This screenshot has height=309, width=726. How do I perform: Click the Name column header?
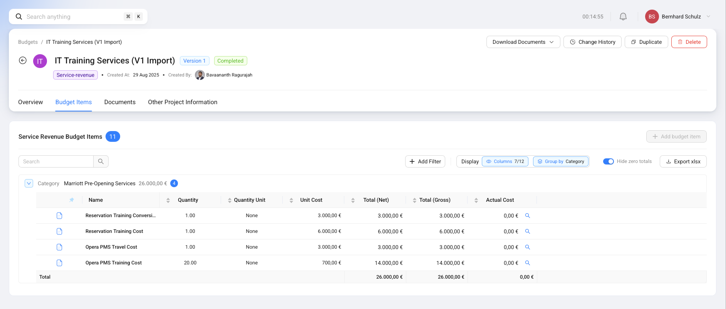pos(96,200)
